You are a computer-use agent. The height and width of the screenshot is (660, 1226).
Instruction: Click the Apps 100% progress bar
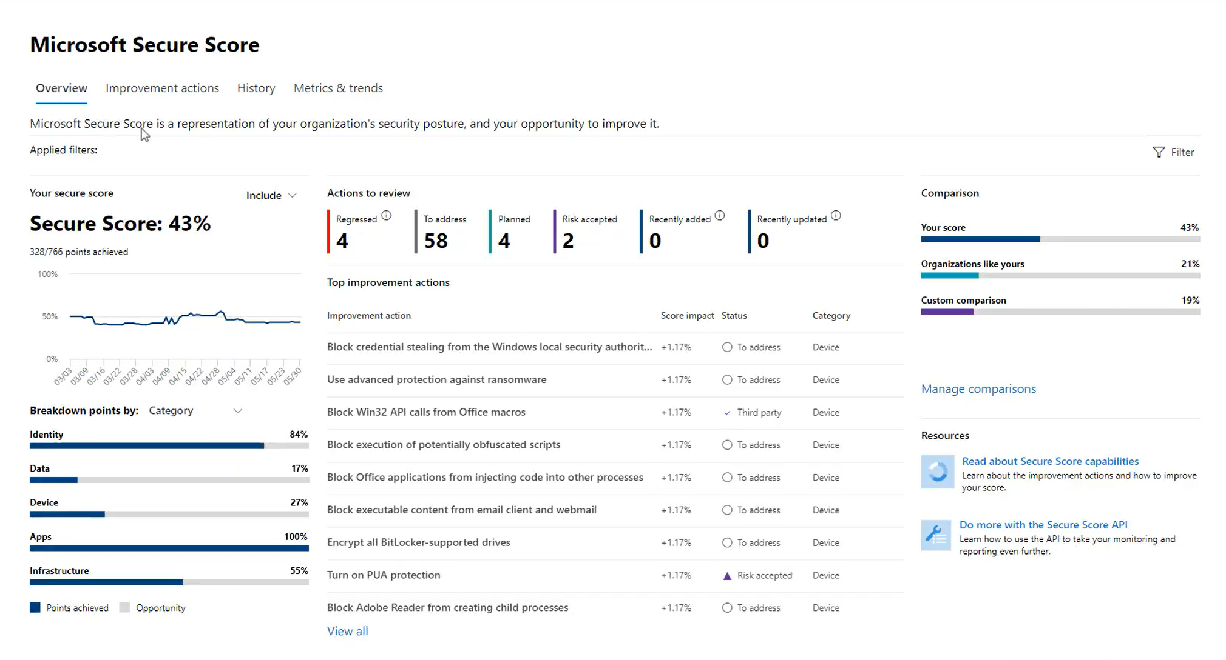click(x=169, y=548)
